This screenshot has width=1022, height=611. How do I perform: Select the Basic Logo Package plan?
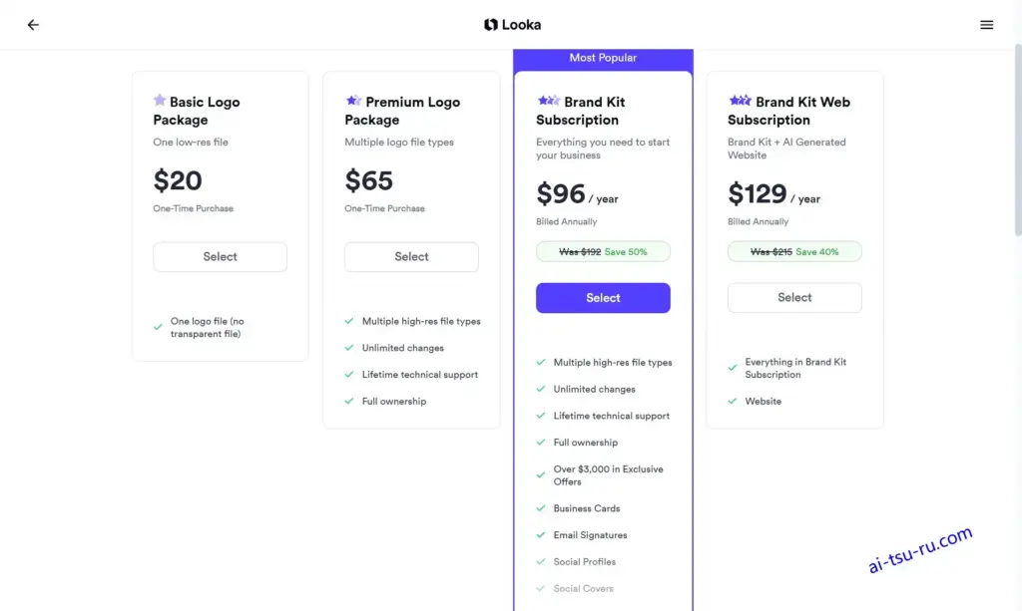220,257
